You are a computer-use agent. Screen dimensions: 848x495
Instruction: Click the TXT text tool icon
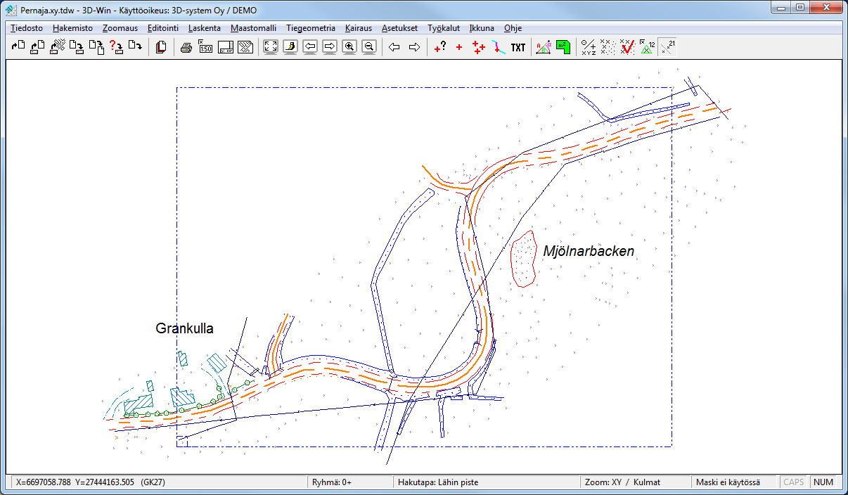coord(518,48)
